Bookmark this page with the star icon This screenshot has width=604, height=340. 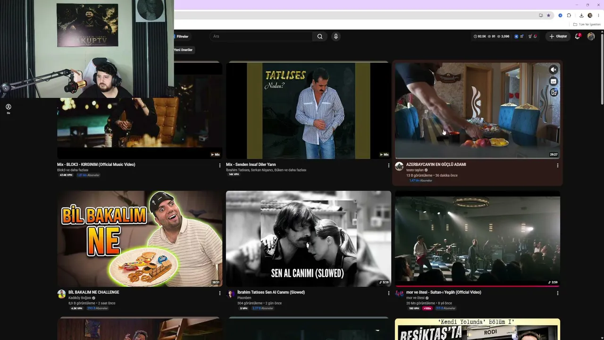548,16
